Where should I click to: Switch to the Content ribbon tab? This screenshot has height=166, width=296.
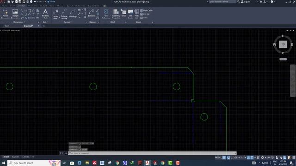tap(43, 6)
